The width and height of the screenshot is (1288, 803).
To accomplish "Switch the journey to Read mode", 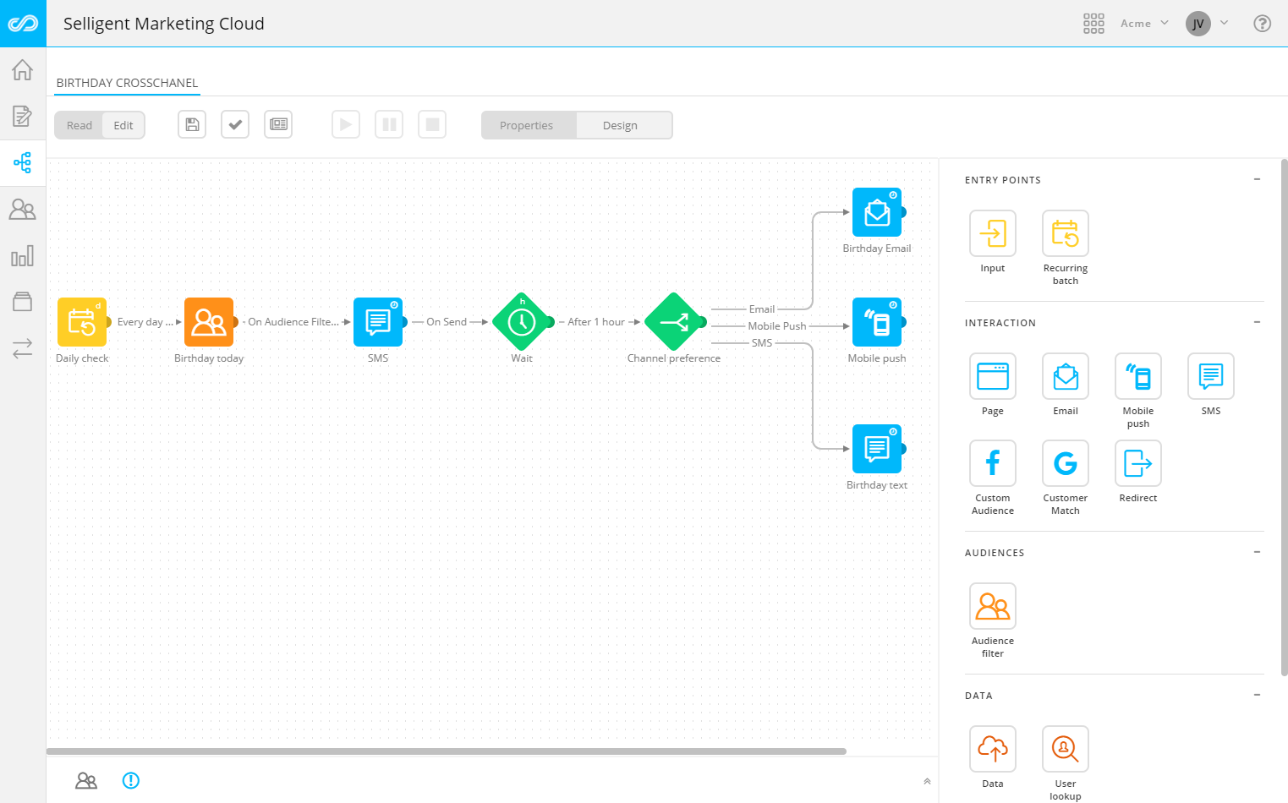I will click(79, 124).
